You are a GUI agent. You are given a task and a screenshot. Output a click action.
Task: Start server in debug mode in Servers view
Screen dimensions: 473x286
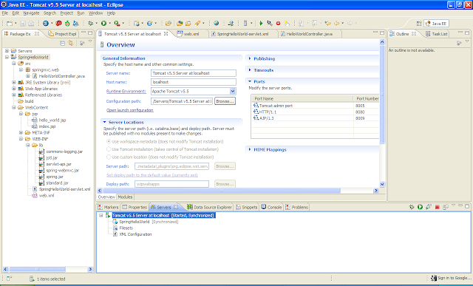(412, 207)
